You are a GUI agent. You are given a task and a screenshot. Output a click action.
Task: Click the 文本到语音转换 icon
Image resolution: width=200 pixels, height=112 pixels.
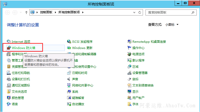point(129,85)
